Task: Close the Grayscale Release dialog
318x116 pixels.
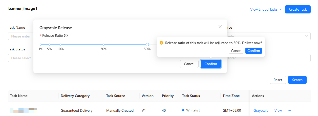Action: click(x=220, y=27)
